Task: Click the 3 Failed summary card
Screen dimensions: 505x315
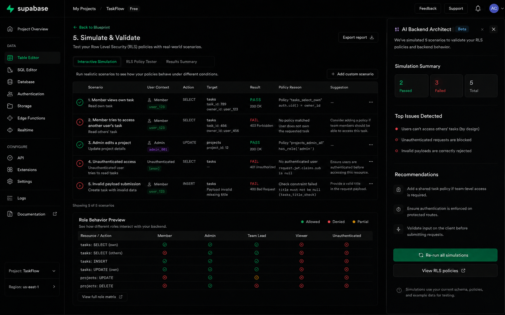Action: pos(446,86)
